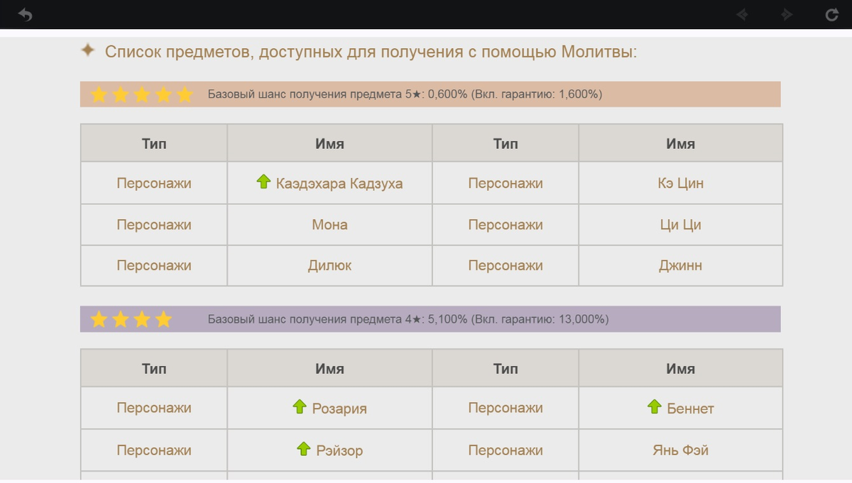
Task: Select the Кэ Цин name cell
Action: point(681,183)
